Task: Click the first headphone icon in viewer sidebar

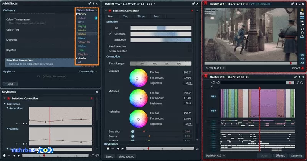Action: pos(302,29)
